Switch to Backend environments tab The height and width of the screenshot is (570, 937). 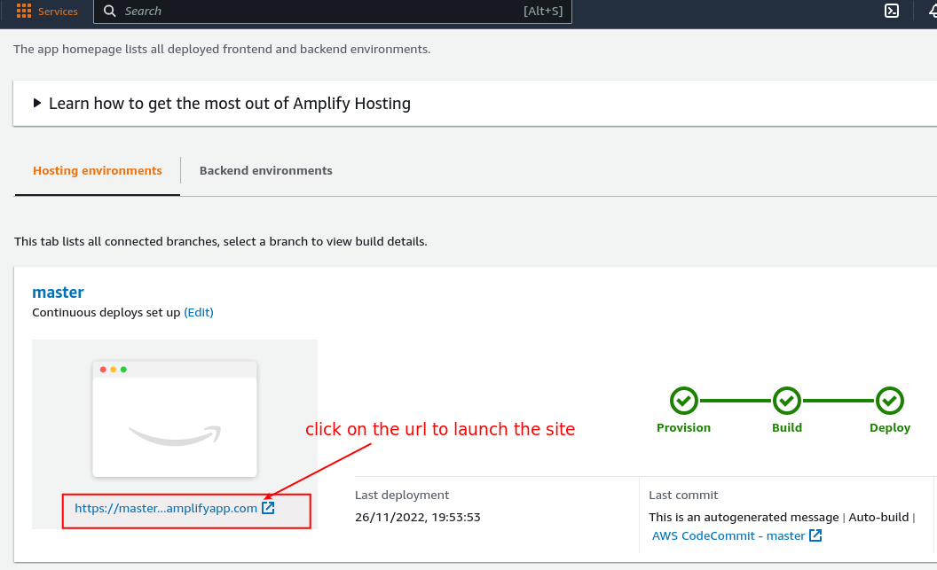click(266, 171)
